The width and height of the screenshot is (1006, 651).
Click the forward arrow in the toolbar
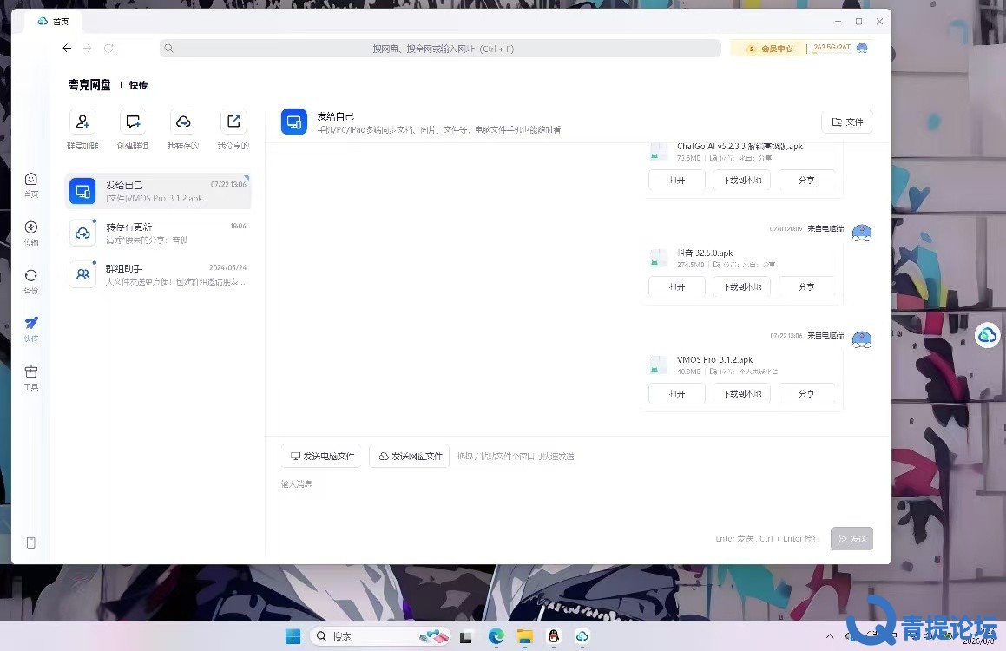[88, 48]
